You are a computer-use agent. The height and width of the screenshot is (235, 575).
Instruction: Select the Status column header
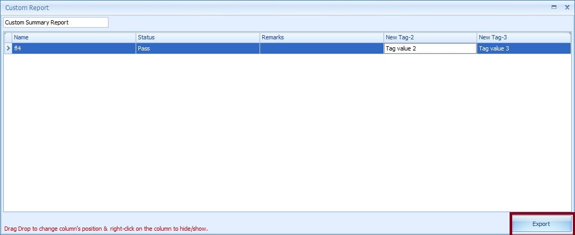tap(198, 37)
